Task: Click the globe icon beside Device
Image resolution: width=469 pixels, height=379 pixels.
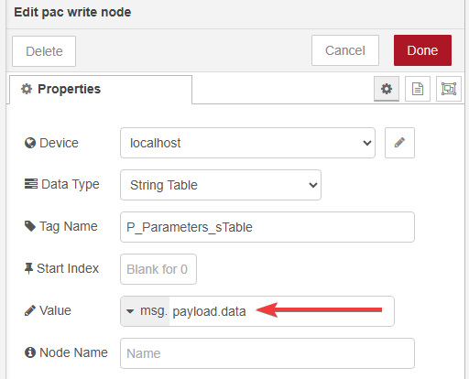Action: pos(30,143)
